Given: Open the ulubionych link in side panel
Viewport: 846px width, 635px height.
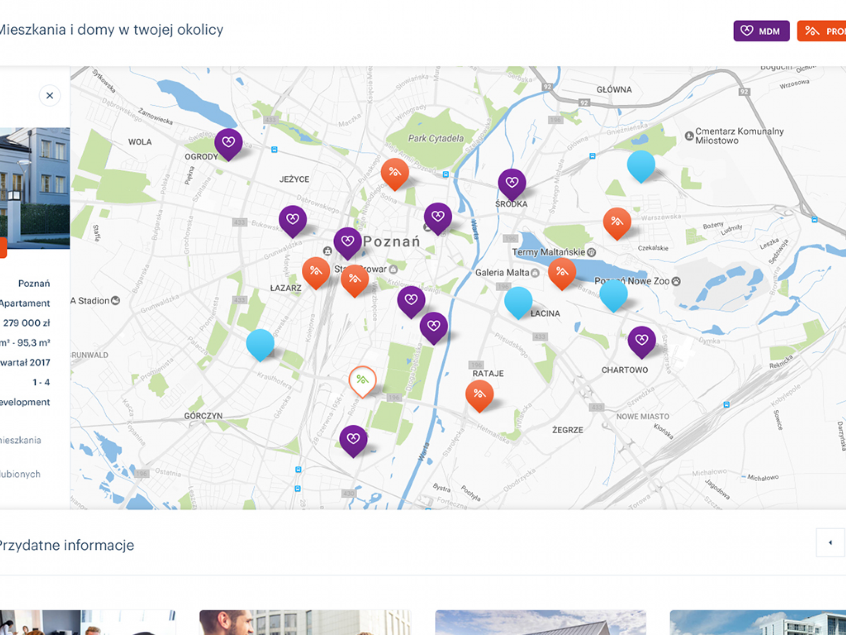Looking at the screenshot, I should (x=20, y=474).
